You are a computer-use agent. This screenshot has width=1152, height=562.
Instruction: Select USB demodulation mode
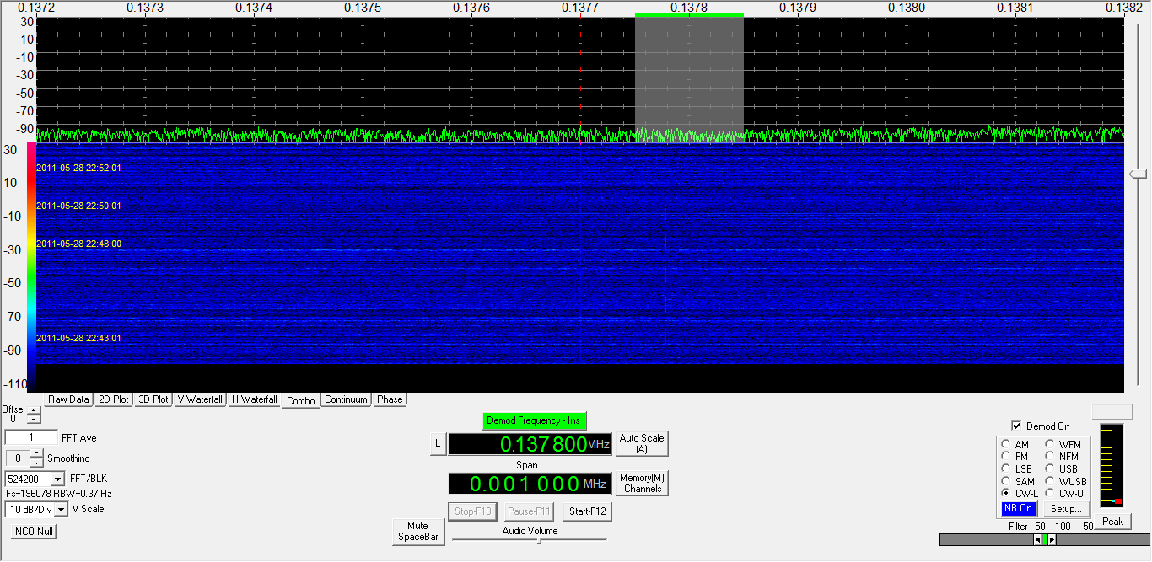point(1051,468)
